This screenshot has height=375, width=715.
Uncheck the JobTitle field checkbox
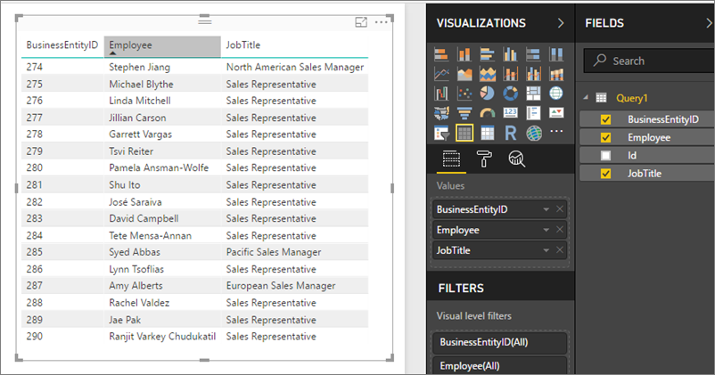pyautogui.click(x=606, y=173)
